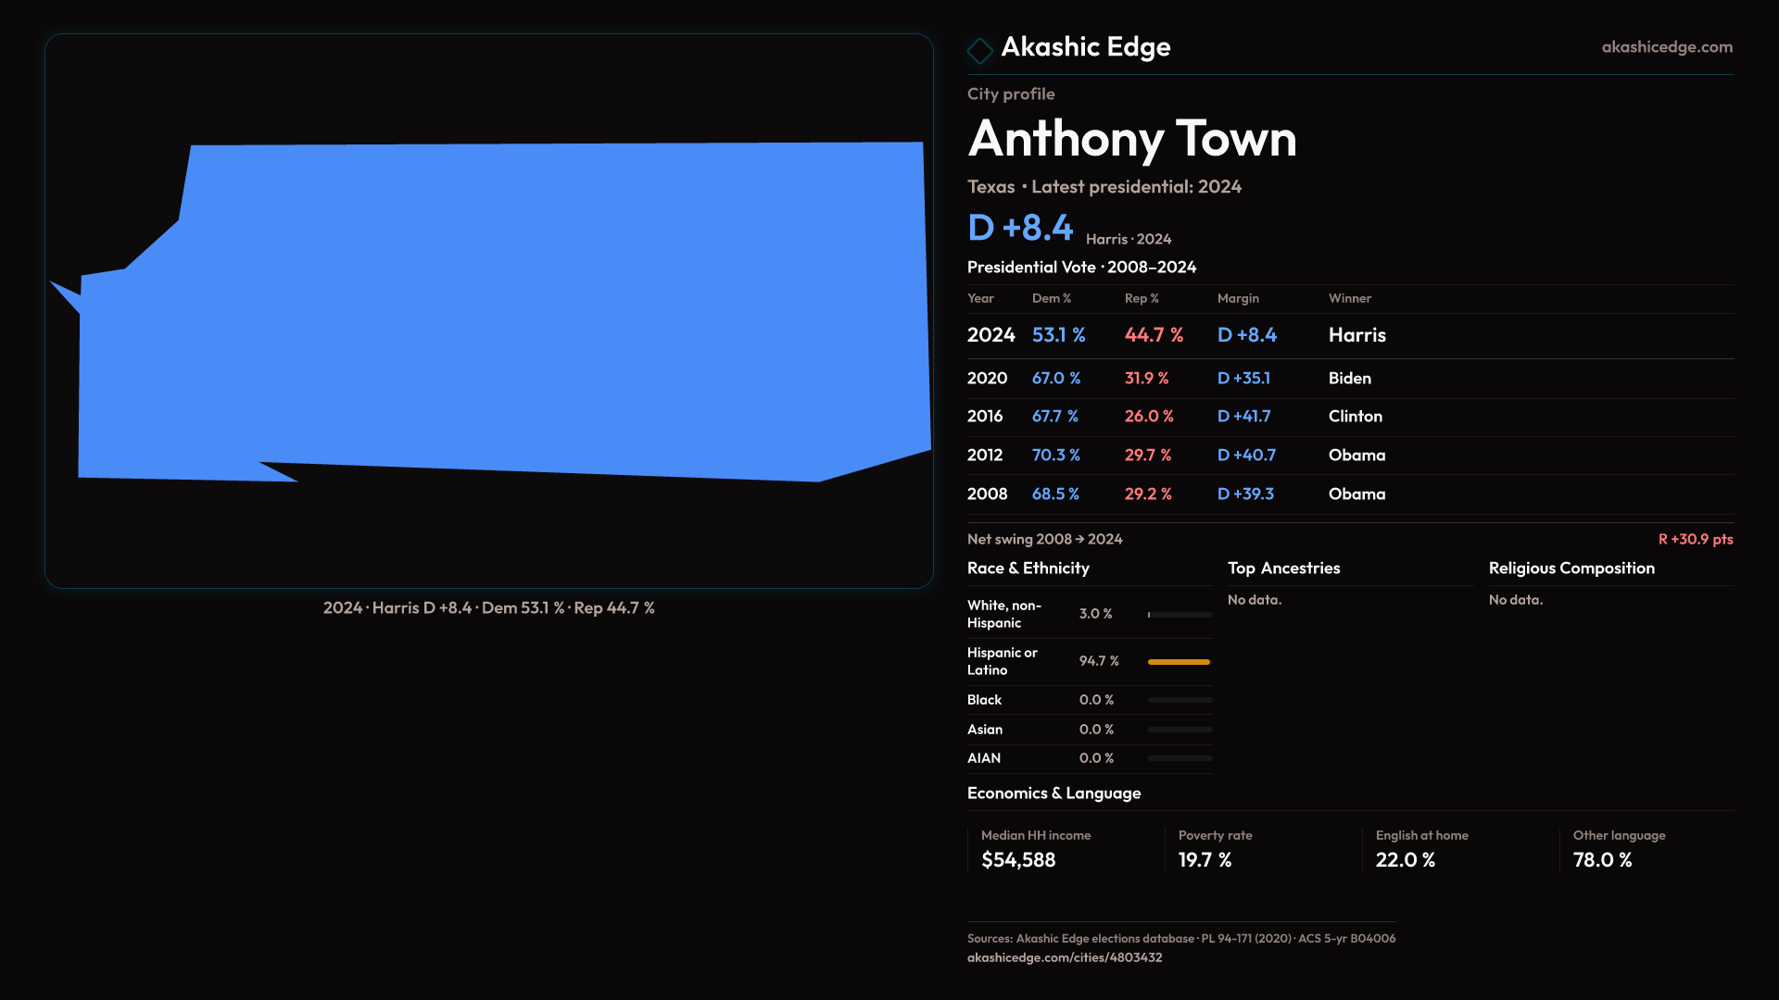Click the Religious Composition section heading
The width and height of the screenshot is (1779, 1000).
[x=1571, y=569]
